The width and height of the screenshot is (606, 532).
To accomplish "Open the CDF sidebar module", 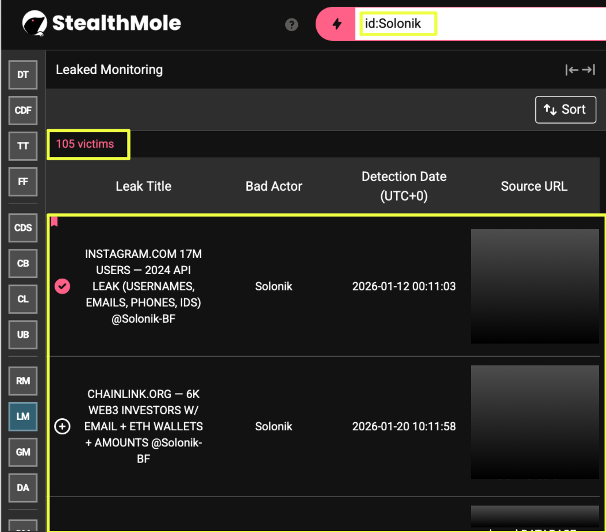I will pos(23,110).
